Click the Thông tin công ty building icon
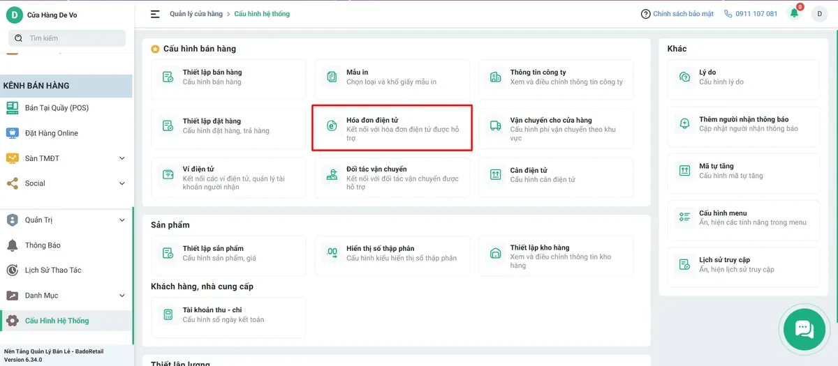This screenshot has height=366, width=838. (x=495, y=77)
